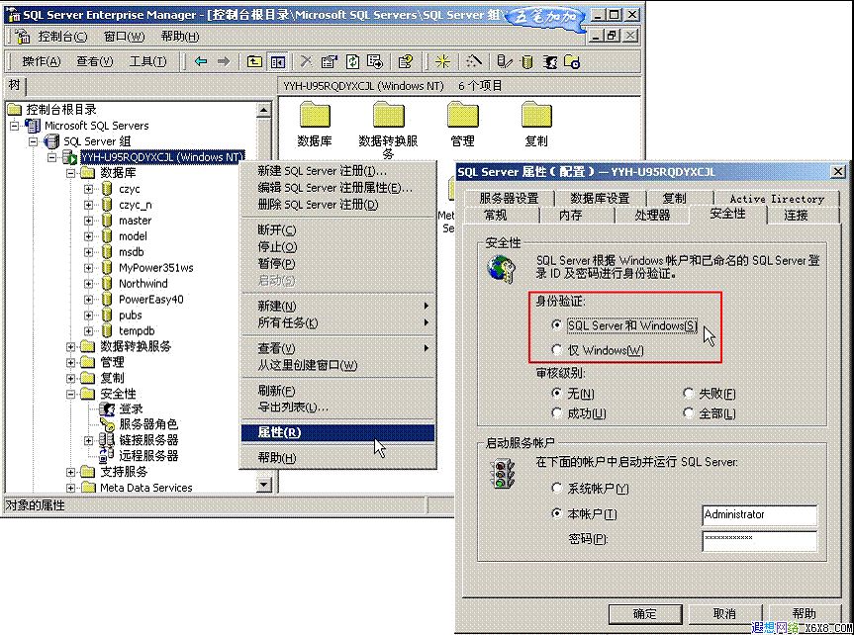Screen dimensions: 854x635
Task: Click the Northwind database icon in tree
Action: [x=107, y=283]
